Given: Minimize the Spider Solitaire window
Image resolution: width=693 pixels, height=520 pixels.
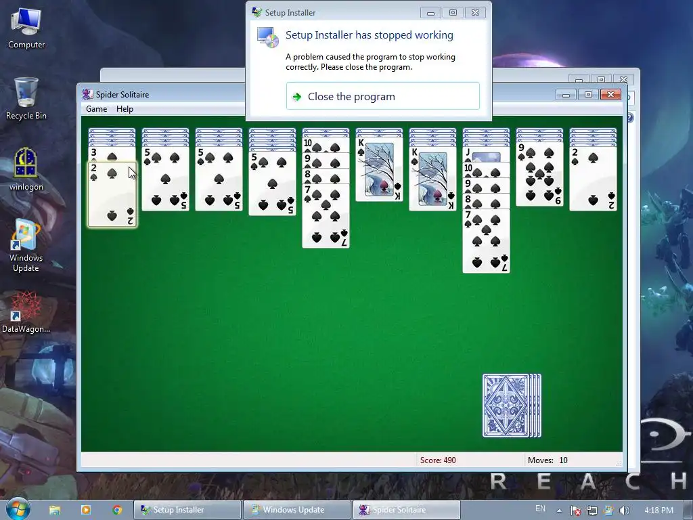Looking at the screenshot, I should coord(566,94).
